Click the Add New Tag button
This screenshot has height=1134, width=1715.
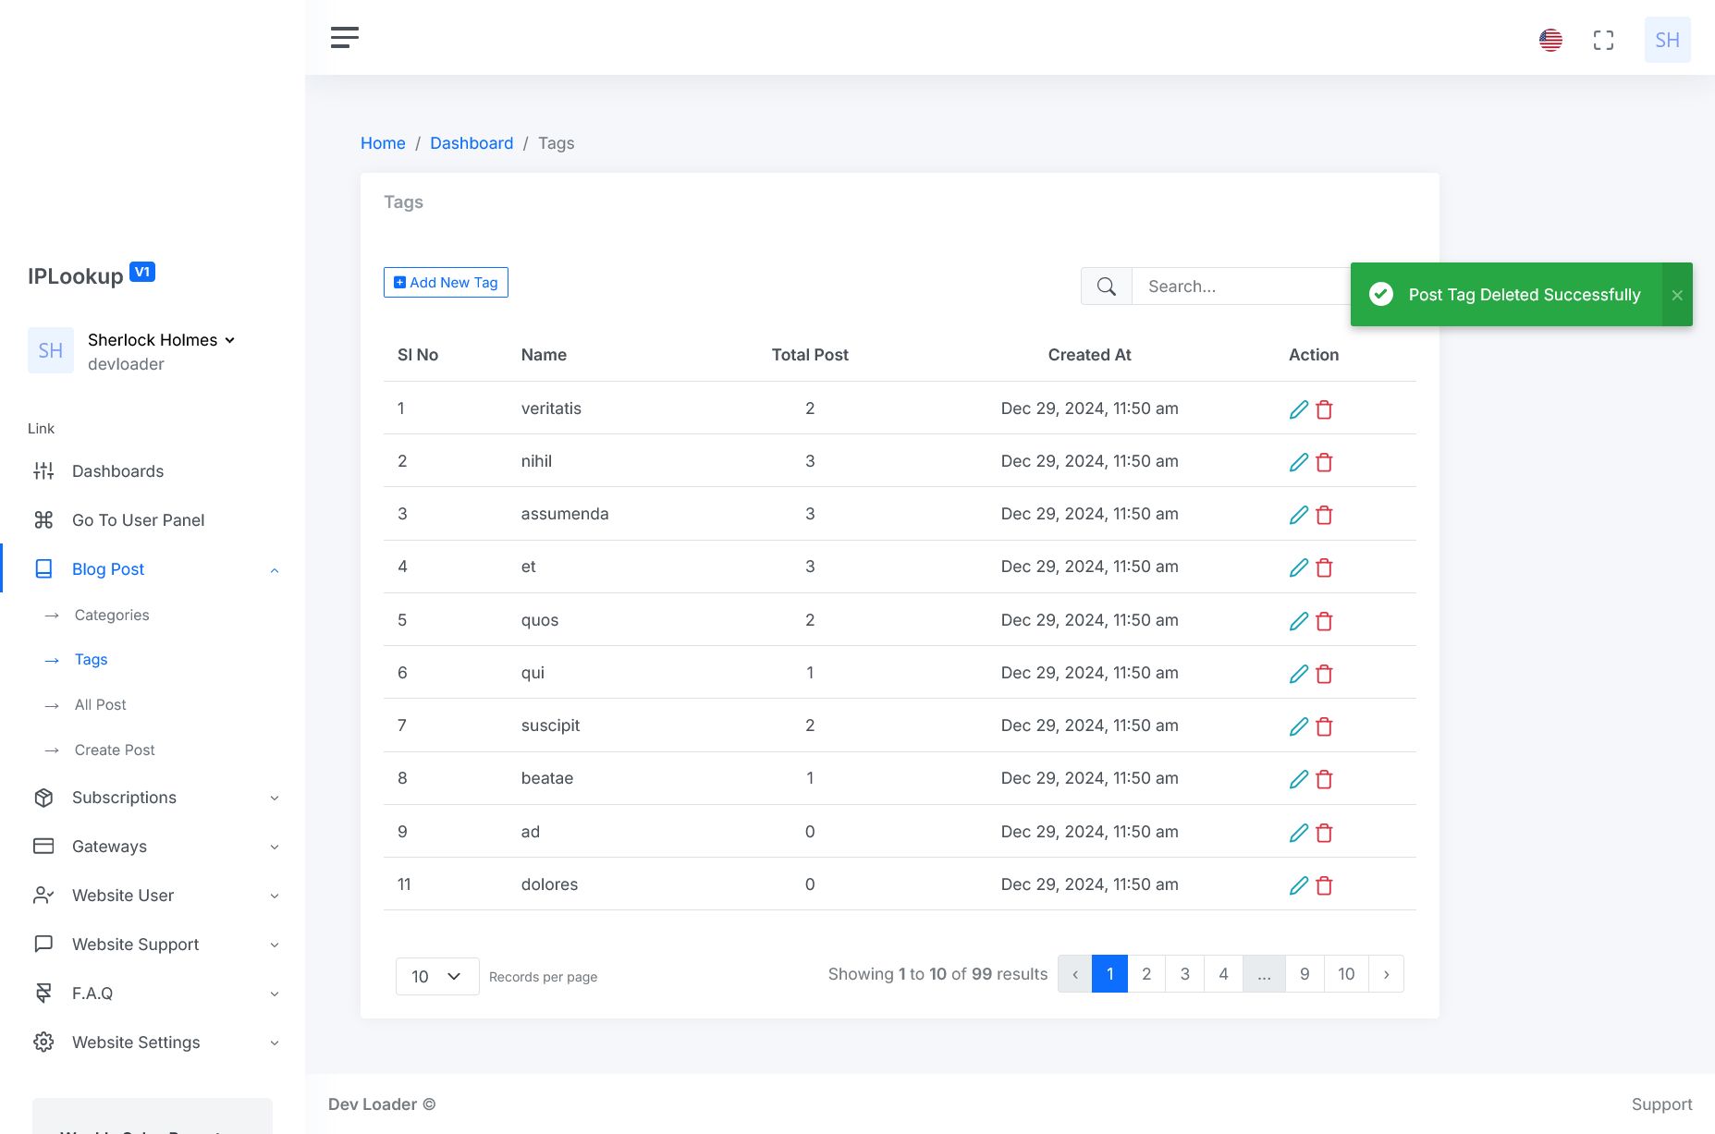[x=446, y=283]
